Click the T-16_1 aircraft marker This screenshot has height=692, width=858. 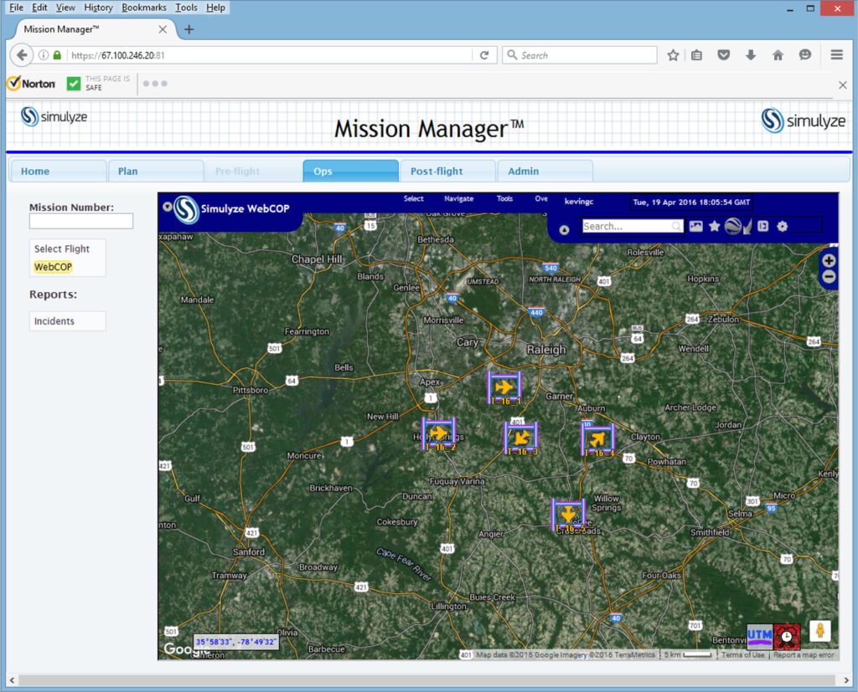tap(504, 388)
